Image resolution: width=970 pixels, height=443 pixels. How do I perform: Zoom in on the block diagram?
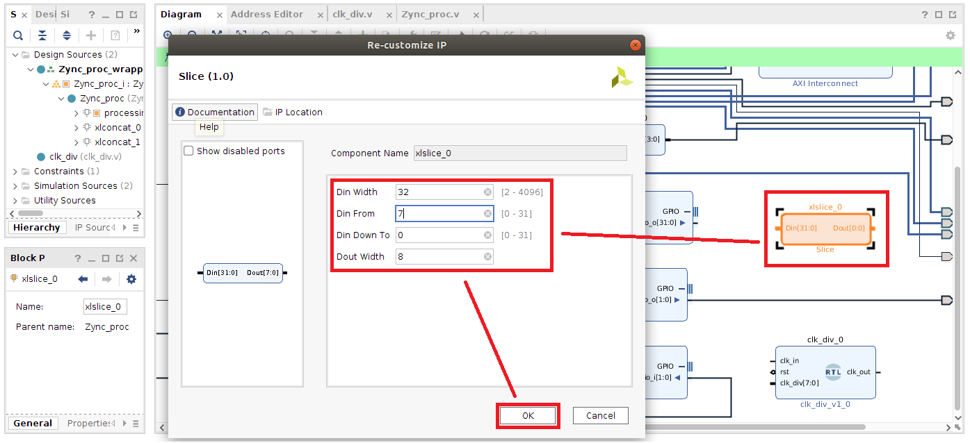[168, 35]
